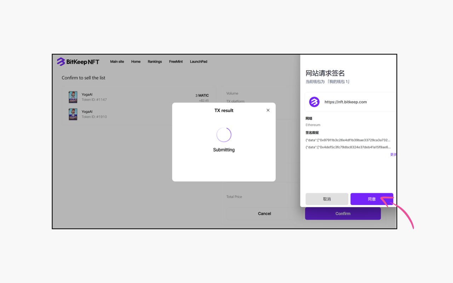Click the Ethereum network label
Viewport: 453px width, 283px height.
tap(313, 125)
